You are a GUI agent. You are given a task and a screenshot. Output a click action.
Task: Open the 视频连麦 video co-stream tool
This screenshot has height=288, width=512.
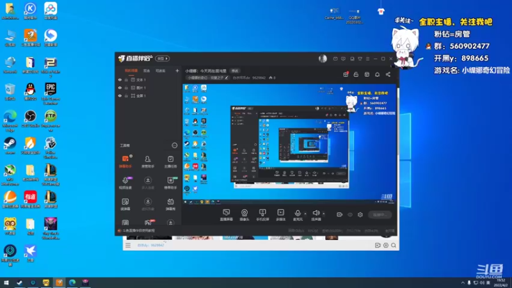pyautogui.click(x=125, y=183)
